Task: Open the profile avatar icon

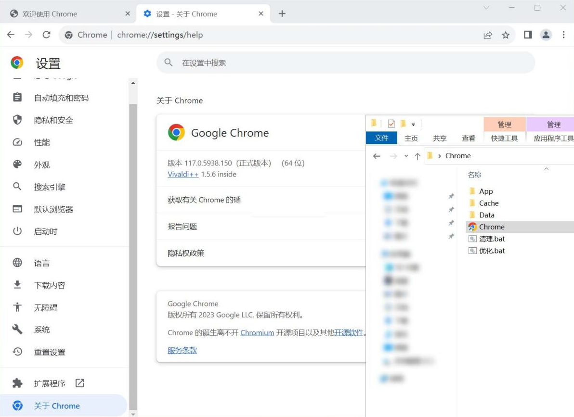Action: pos(546,35)
